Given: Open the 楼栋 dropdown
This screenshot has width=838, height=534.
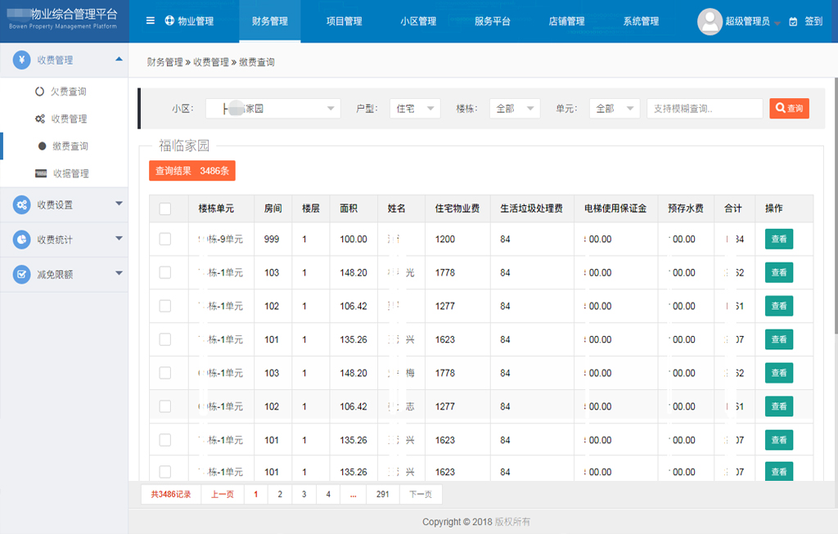Looking at the screenshot, I should (x=515, y=109).
